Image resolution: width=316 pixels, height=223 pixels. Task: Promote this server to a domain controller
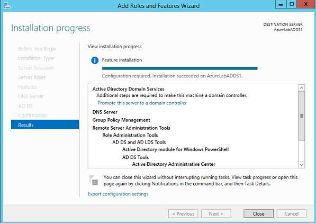(142, 103)
